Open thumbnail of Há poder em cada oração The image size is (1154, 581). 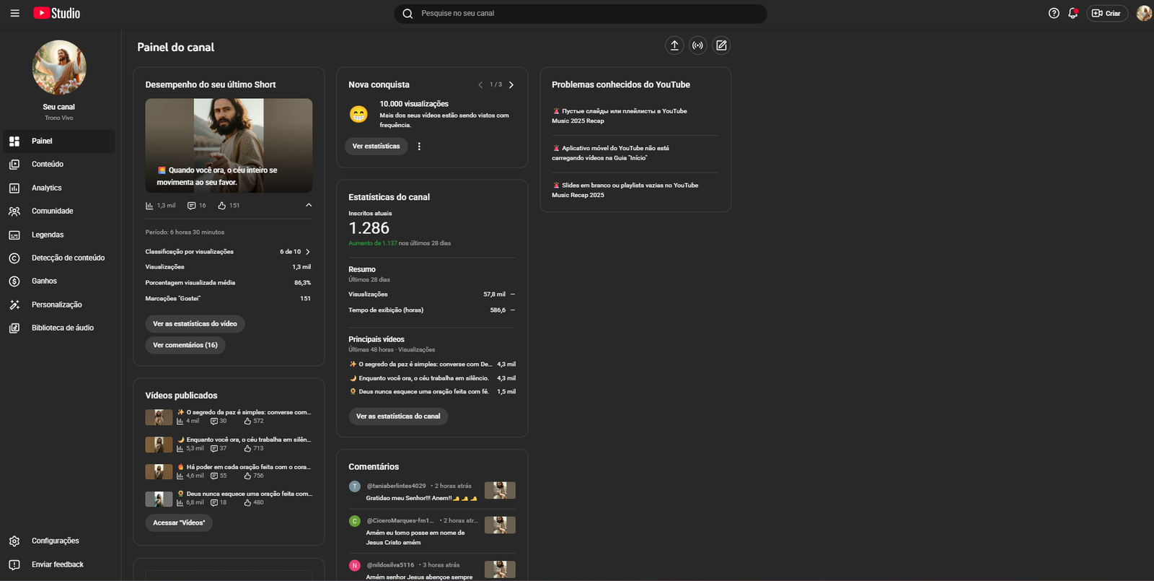click(x=159, y=472)
